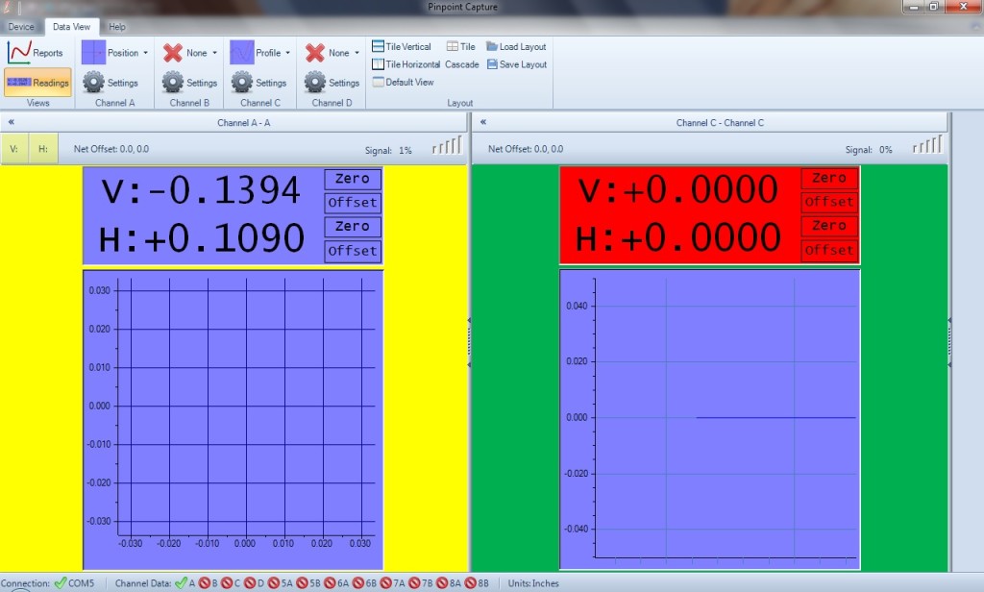Click the channel 5A no-data status icon

coord(273,583)
